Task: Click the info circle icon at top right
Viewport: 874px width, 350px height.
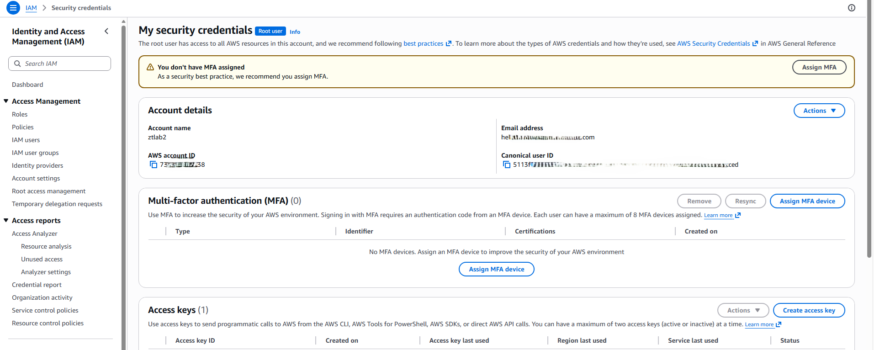Action: 852,8
